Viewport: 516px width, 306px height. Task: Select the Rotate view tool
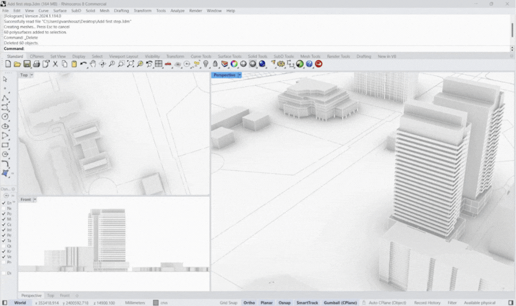pyautogui.click(x=102, y=64)
